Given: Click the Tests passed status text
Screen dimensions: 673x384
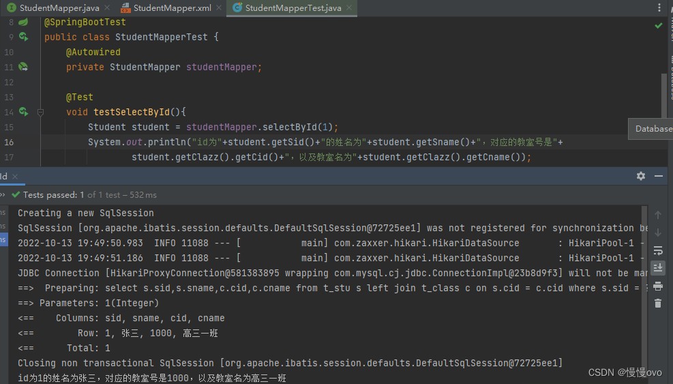Looking at the screenshot, I should point(90,195).
